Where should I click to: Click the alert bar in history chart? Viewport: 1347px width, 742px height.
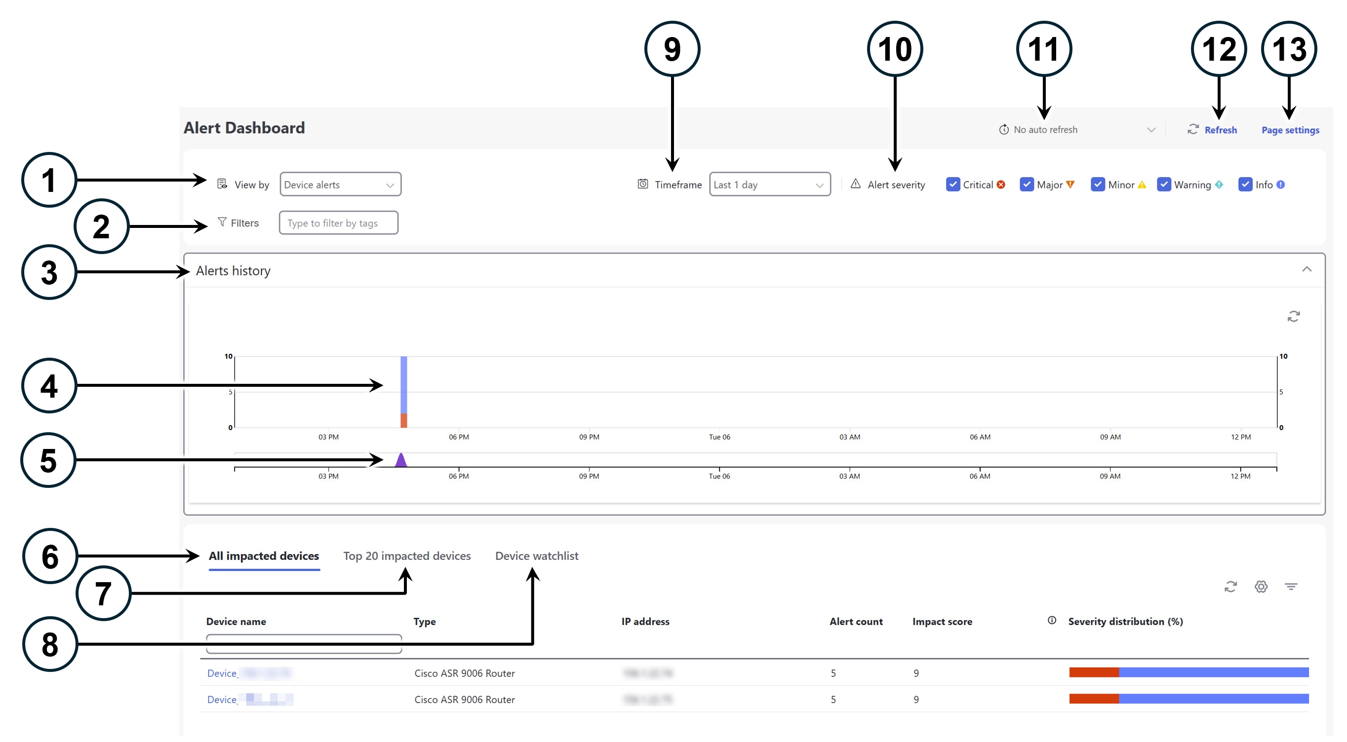pos(404,392)
